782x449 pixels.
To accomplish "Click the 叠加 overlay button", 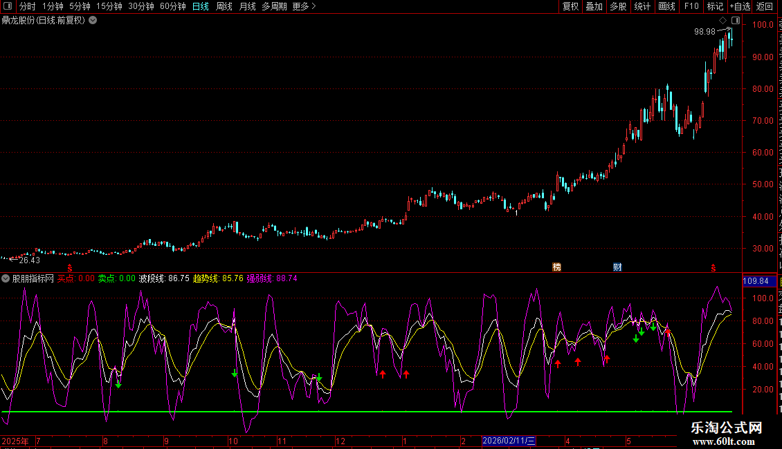I will pos(594,6).
